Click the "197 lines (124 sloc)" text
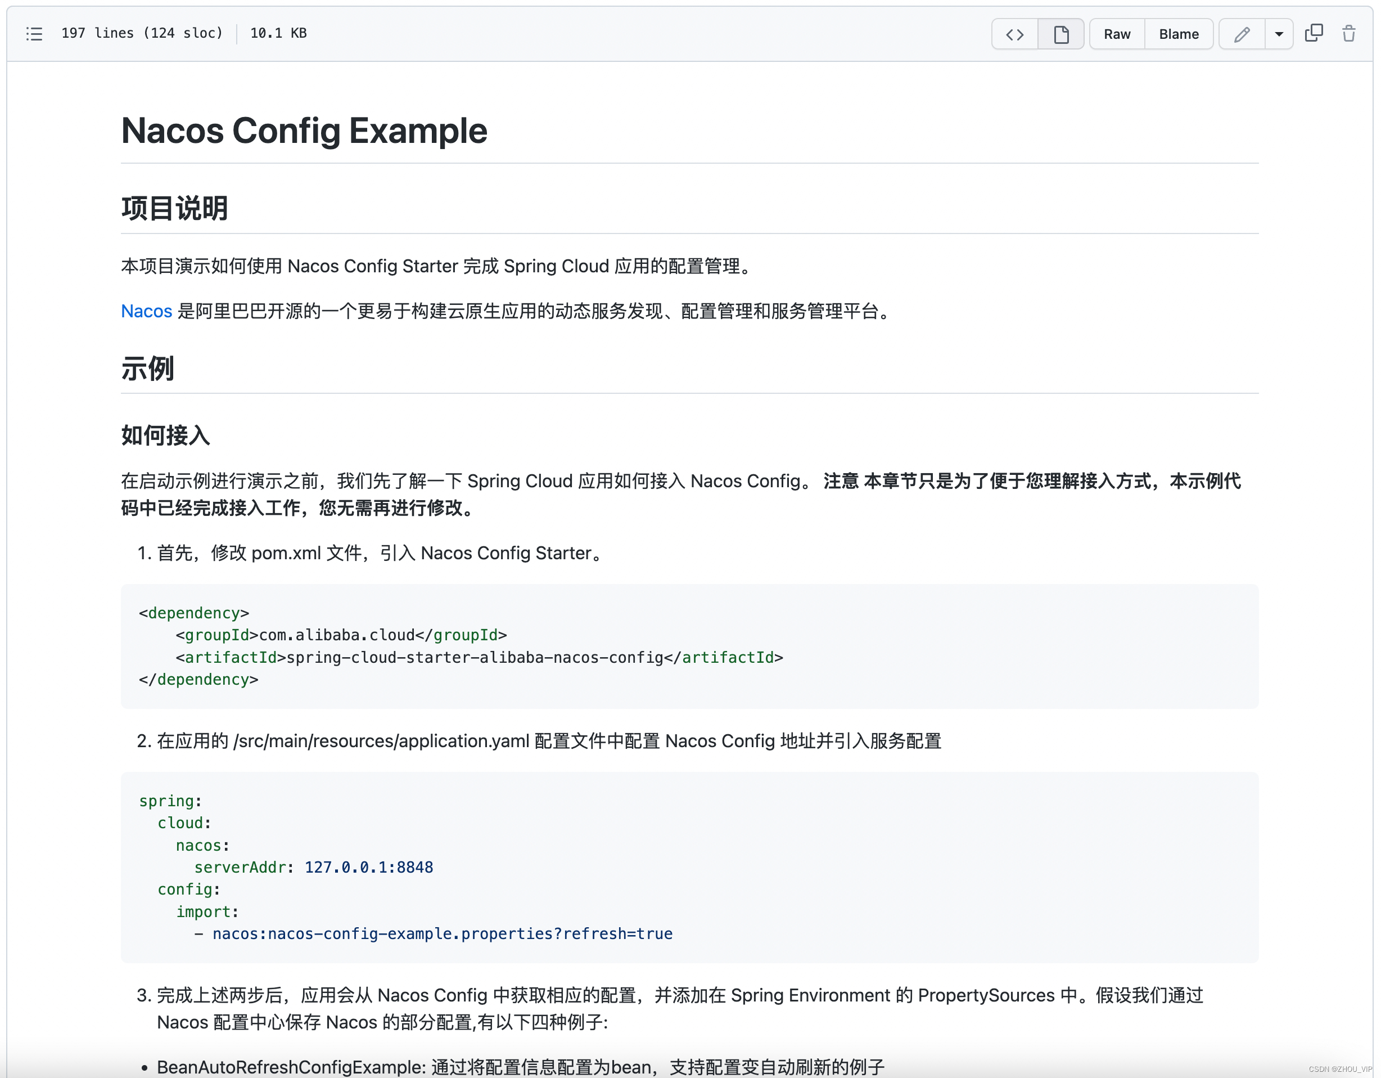 point(142,33)
